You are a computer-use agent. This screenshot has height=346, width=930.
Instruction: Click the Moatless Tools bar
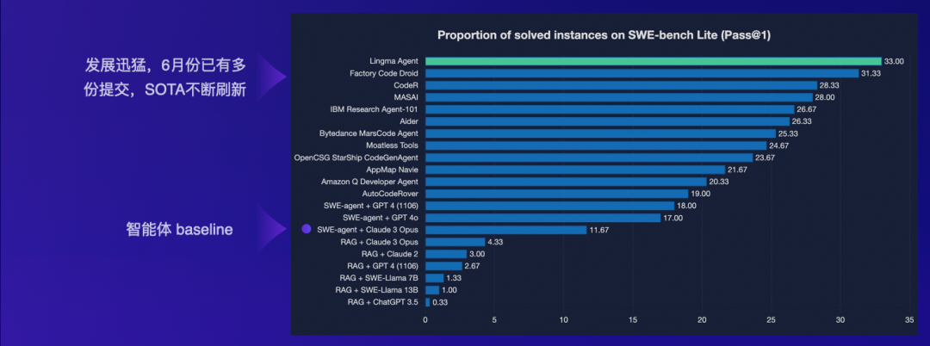tap(595, 145)
